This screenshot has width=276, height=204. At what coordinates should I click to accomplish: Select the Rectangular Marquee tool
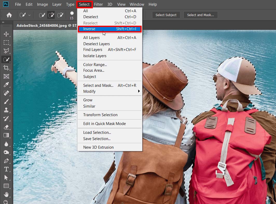tap(6, 43)
